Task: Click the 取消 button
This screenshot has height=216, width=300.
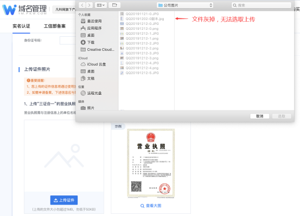Action: [260, 116]
